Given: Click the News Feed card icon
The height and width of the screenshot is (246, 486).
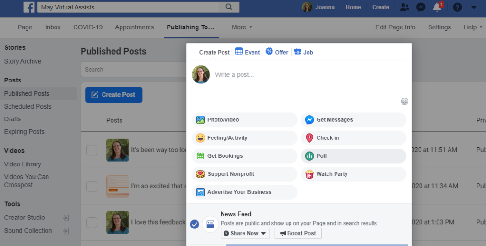Looking at the screenshot, I should tap(210, 224).
